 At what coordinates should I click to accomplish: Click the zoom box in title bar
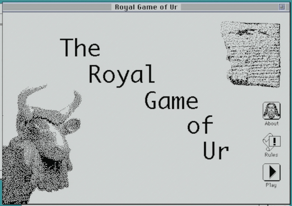tap(282, 7)
